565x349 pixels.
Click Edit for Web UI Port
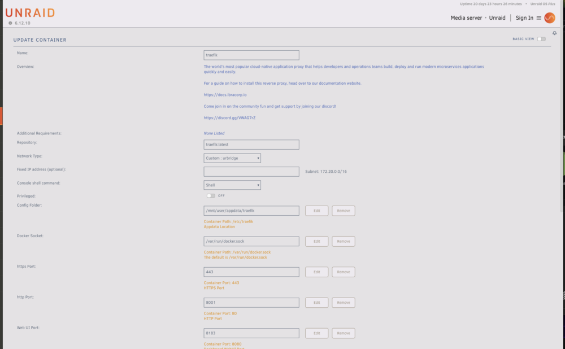point(317,333)
